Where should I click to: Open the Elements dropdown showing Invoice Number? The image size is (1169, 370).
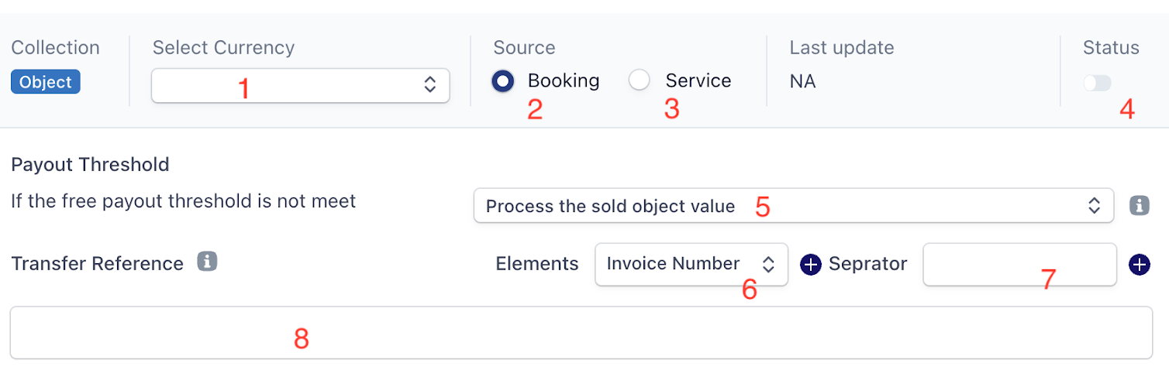point(691,265)
